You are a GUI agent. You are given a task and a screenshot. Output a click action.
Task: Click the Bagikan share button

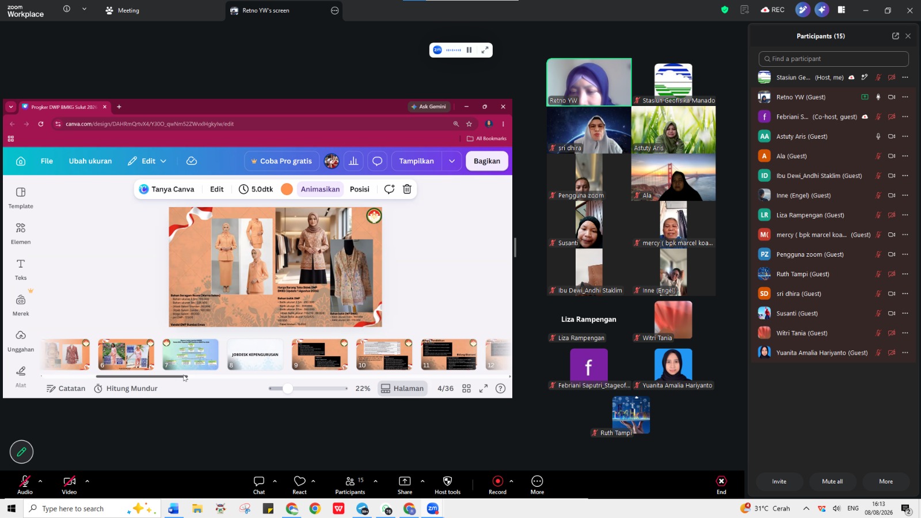487,161
